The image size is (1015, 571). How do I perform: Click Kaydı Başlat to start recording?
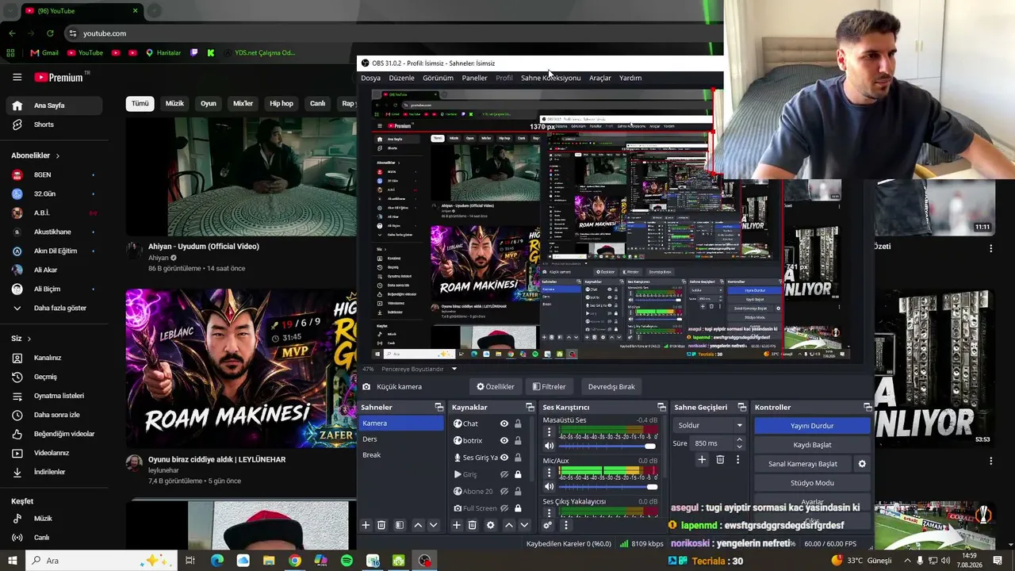[x=812, y=445]
